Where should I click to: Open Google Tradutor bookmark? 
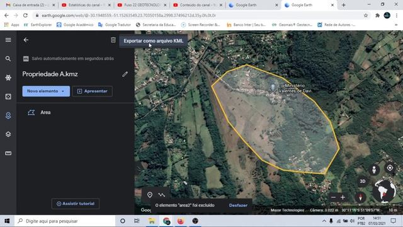click(x=115, y=25)
